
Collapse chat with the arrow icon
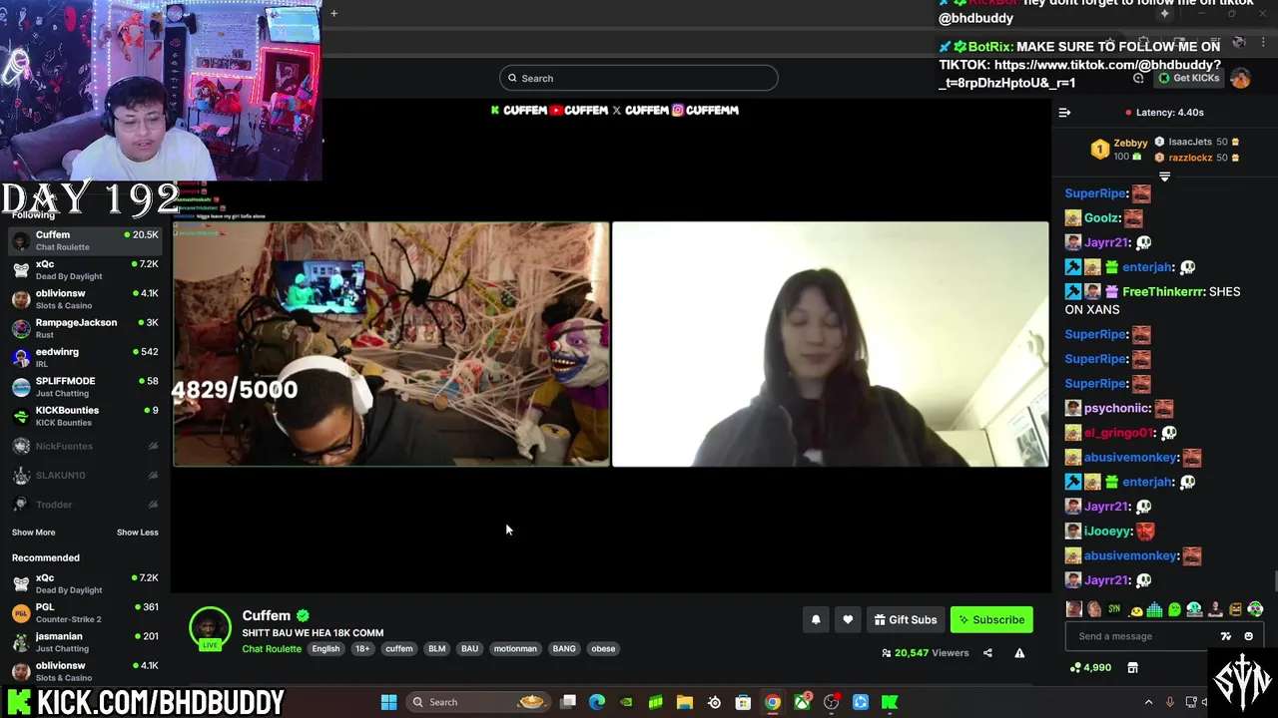click(x=1064, y=113)
